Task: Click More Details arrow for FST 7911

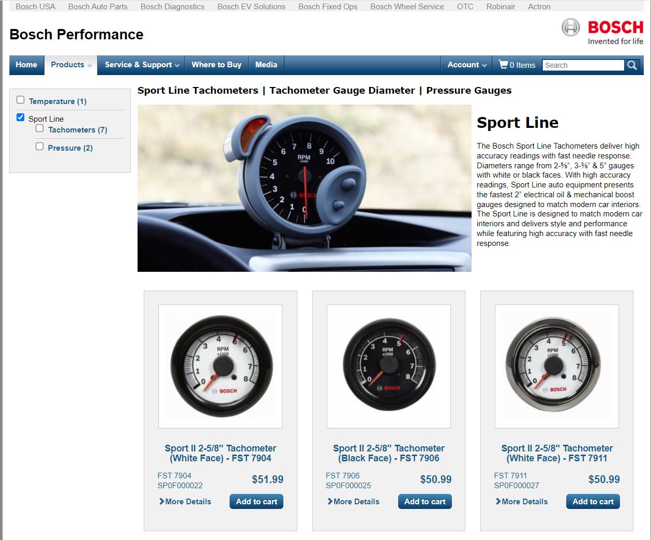Action: (x=498, y=501)
